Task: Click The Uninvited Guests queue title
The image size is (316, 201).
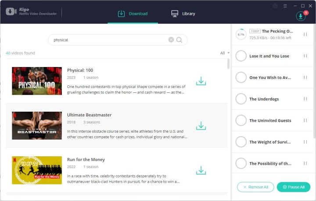Action: click(x=270, y=120)
